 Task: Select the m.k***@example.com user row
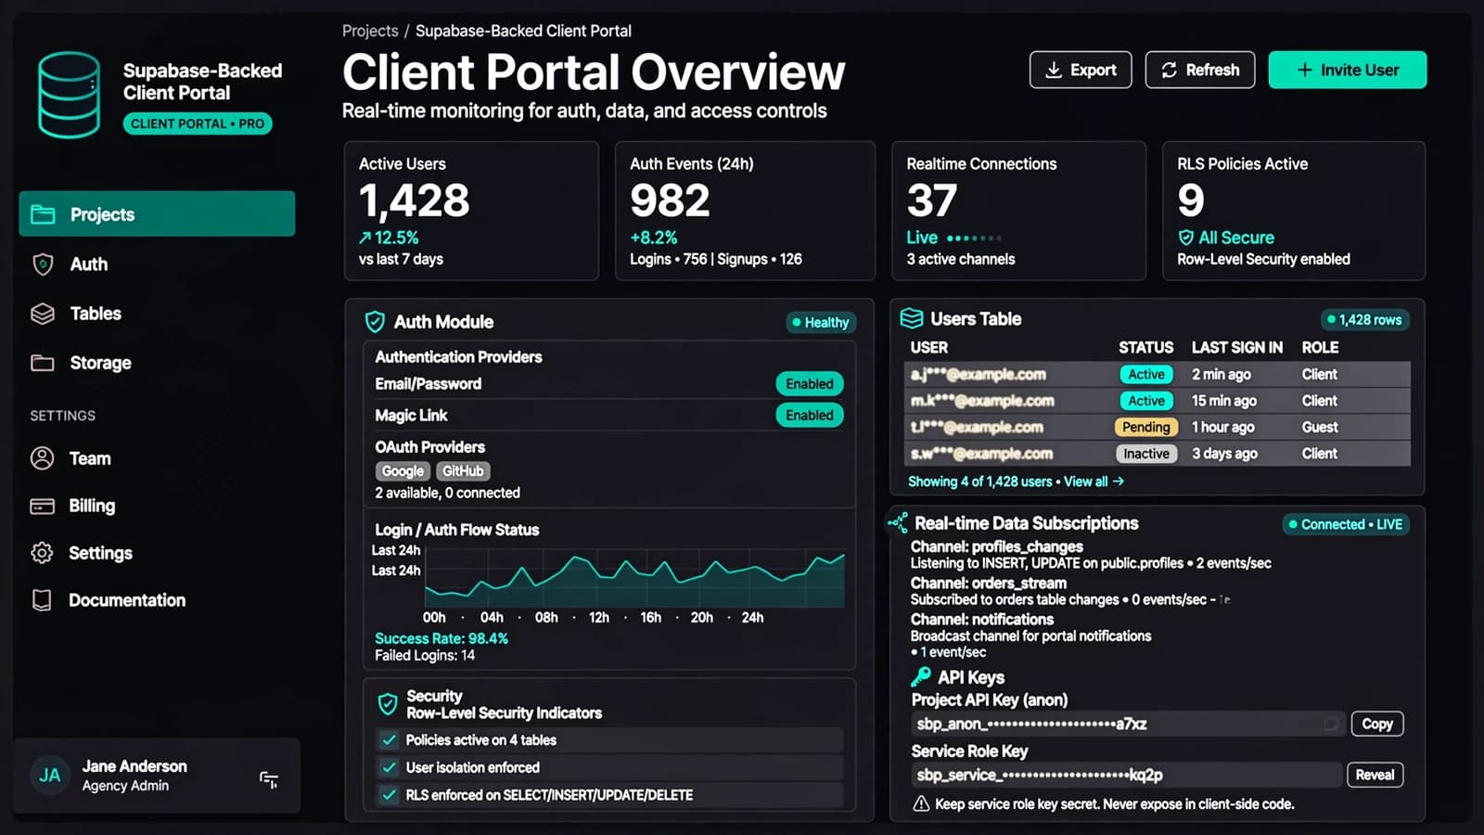pyautogui.click(x=1159, y=401)
